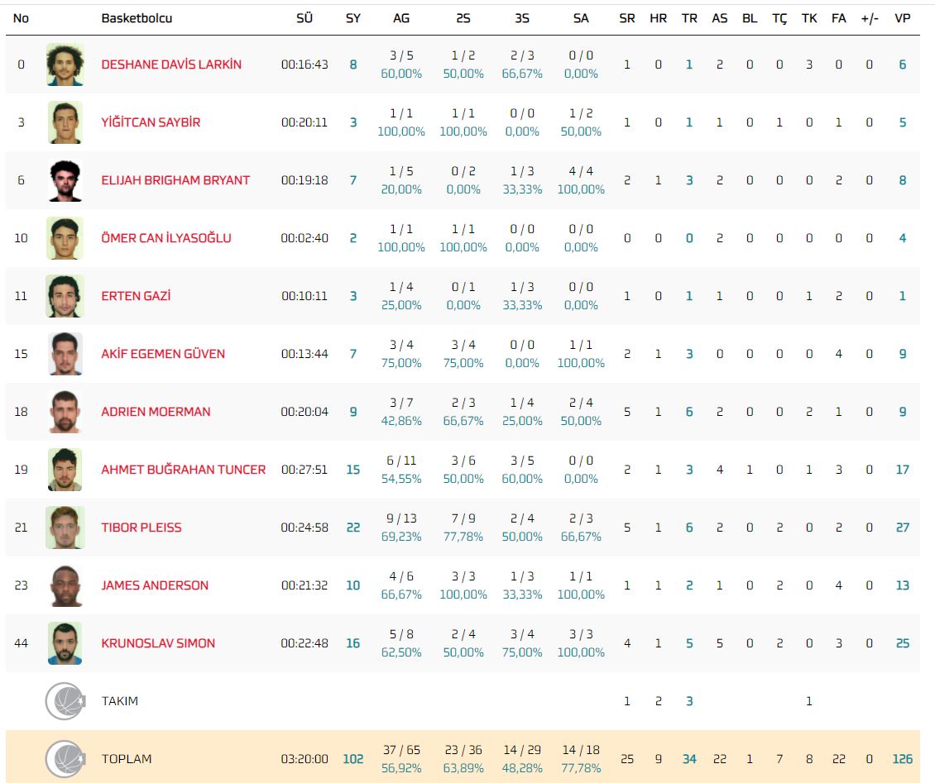Click the +/- column header
Screen dimensions: 935x783
pos(870,18)
